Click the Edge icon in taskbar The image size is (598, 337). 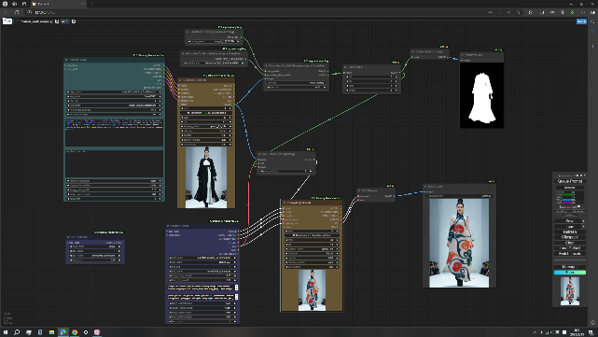tap(63, 332)
